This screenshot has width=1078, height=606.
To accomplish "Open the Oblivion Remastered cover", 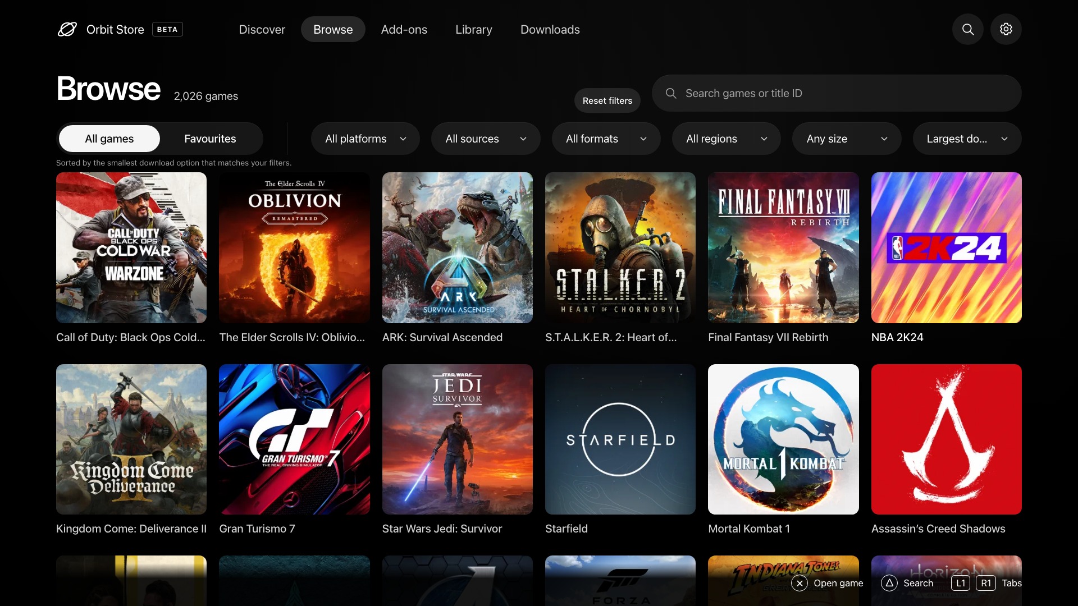I will click(x=294, y=247).
